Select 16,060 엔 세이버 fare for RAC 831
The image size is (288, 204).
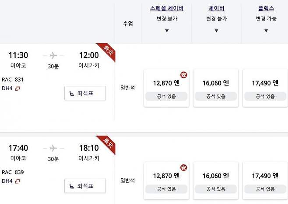[216, 88]
